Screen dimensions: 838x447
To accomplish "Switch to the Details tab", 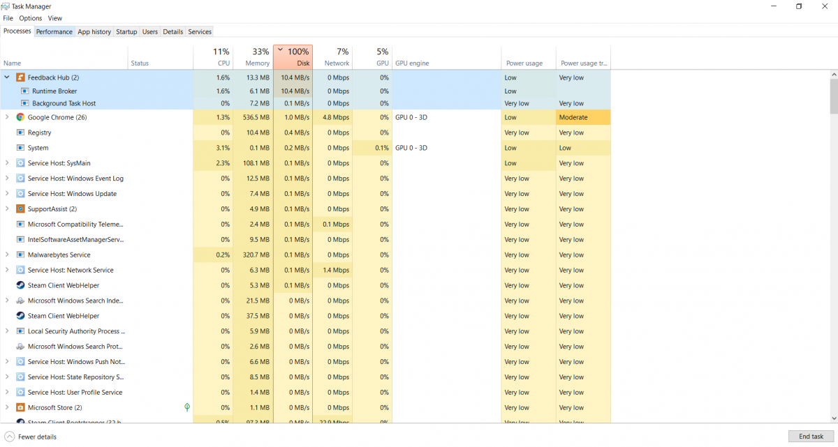I will tap(173, 31).
